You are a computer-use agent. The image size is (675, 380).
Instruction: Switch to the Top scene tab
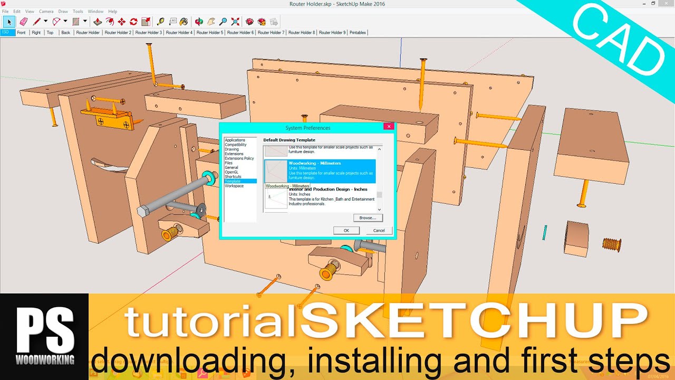pyautogui.click(x=50, y=33)
